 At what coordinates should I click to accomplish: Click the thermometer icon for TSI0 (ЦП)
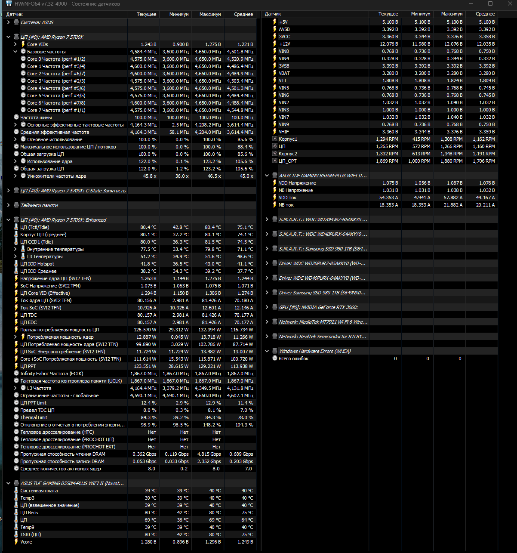pos(16,534)
